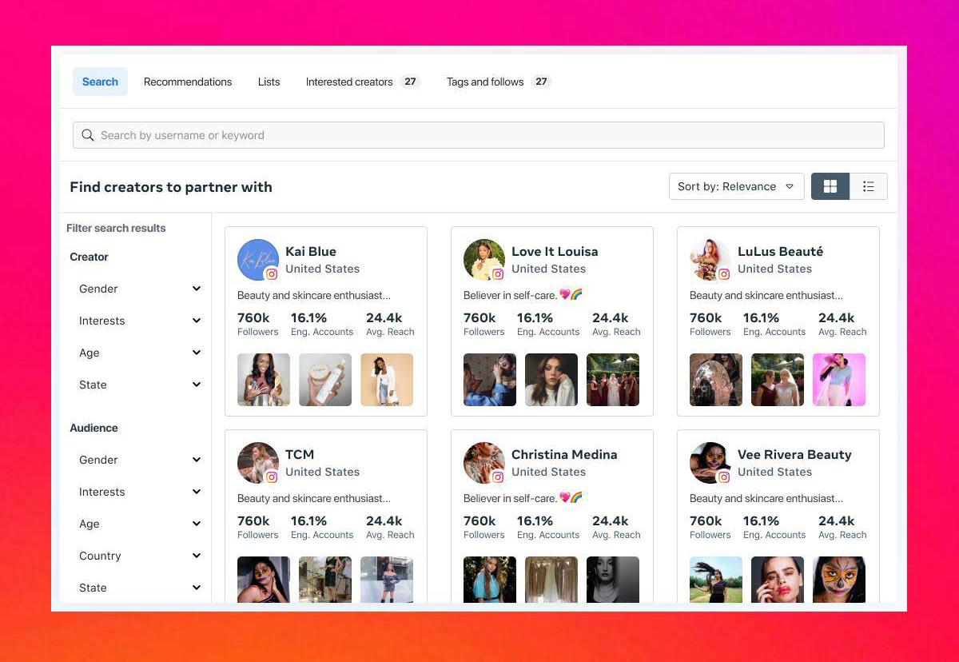The width and height of the screenshot is (959, 662).
Task: Expand Audience Age filter
Action: pos(139,524)
